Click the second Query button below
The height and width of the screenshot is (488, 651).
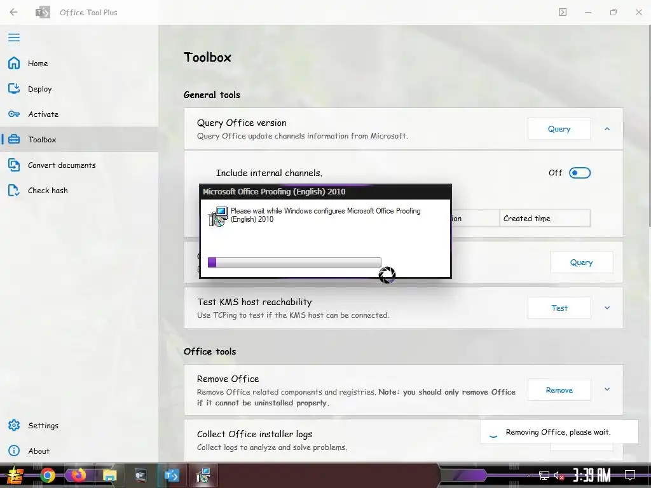point(581,262)
